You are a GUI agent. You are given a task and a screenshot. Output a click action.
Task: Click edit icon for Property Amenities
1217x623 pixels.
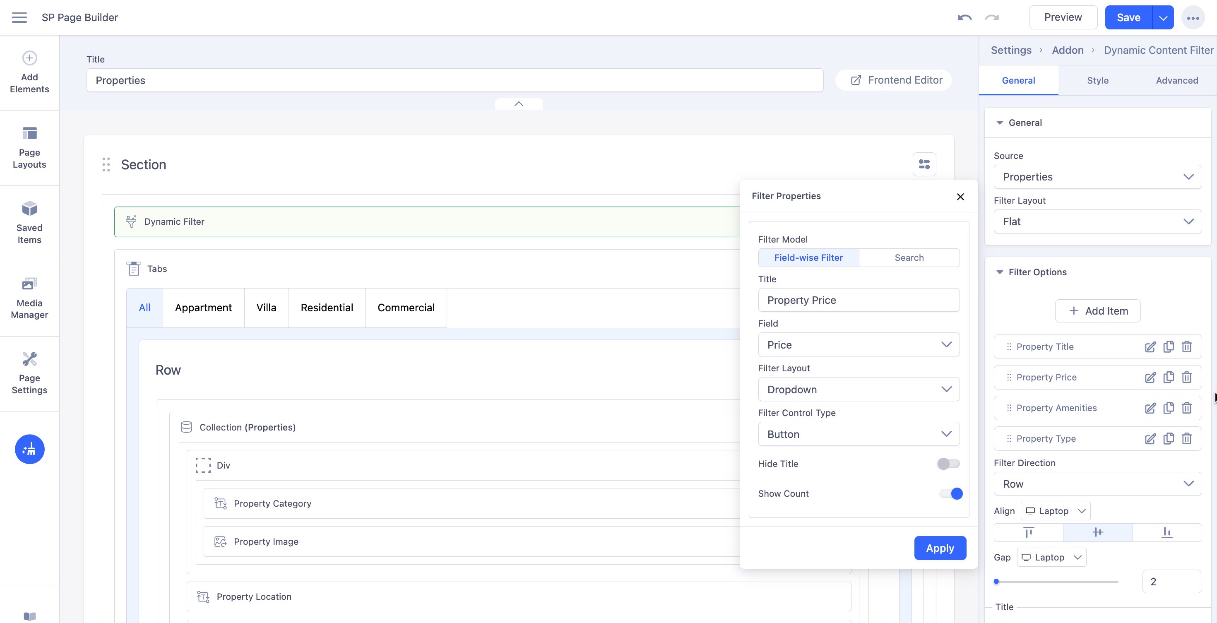1150,408
